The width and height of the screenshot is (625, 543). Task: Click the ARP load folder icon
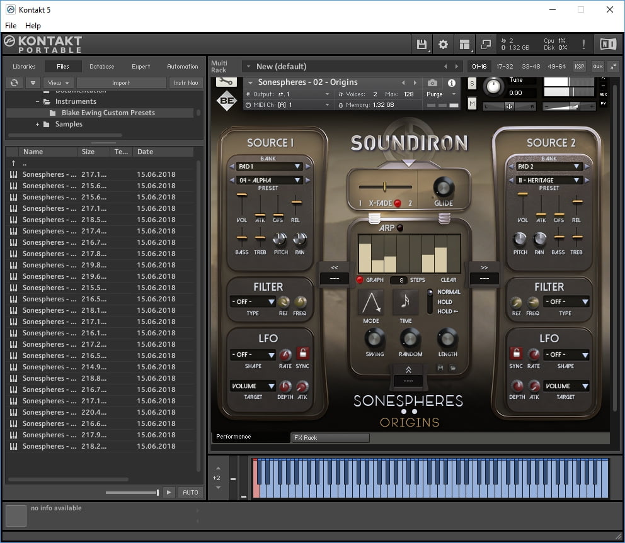453,368
